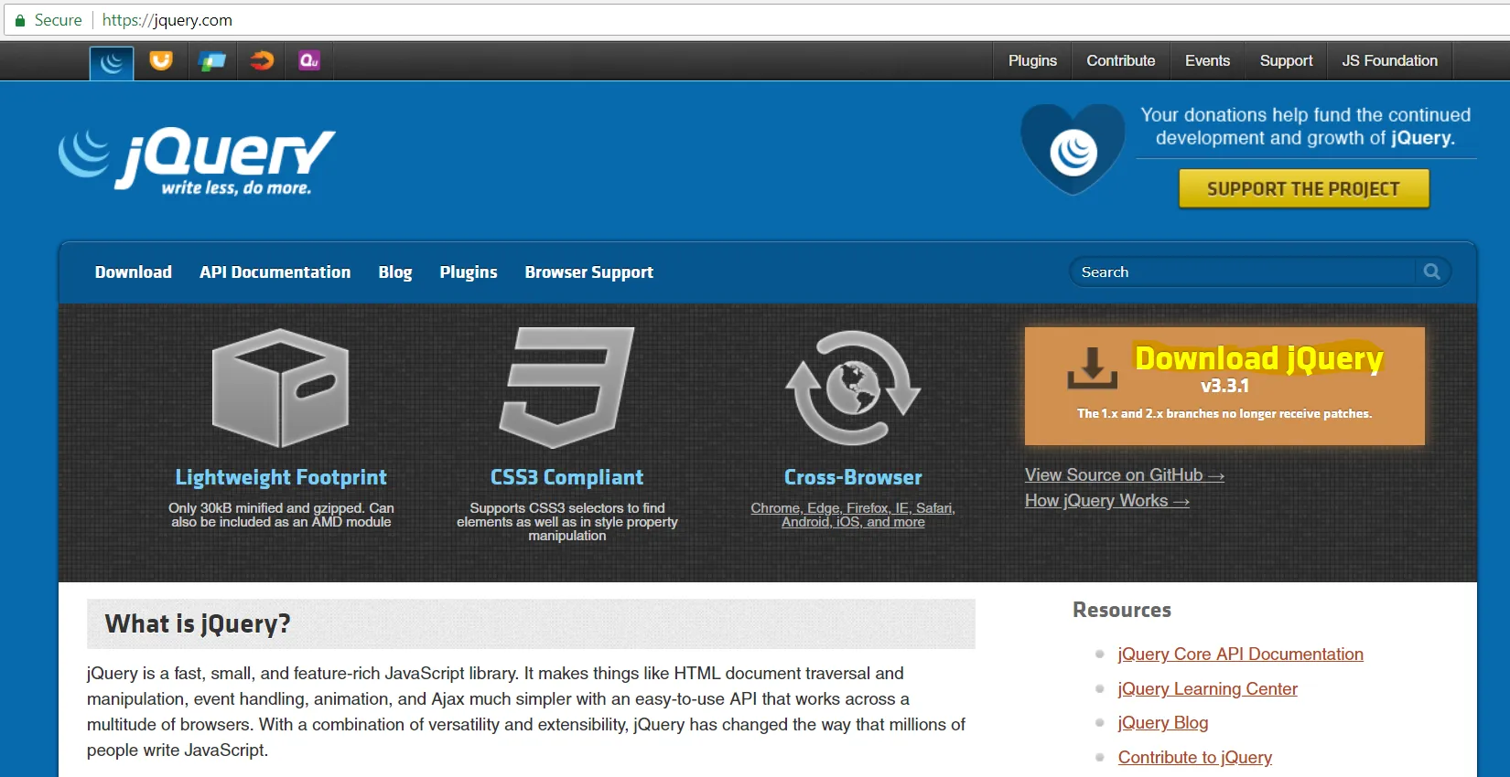
Task: Click the Download jQuery v3.3.1 button
Action: tap(1224, 386)
